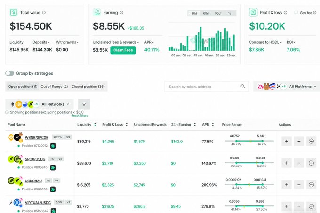Open the ROI dropdown
This screenshot has width=320, height=213.
(291, 42)
